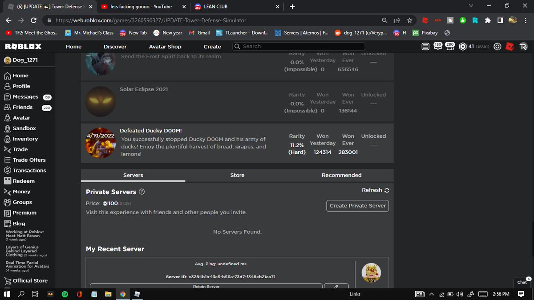The height and width of the screenshot is (300, 534).
Task: Click the green thumbs-up extension icon
Action: tap(463, 20)
